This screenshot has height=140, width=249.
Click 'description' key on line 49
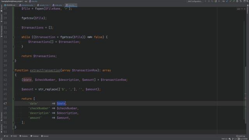[39, 113]
